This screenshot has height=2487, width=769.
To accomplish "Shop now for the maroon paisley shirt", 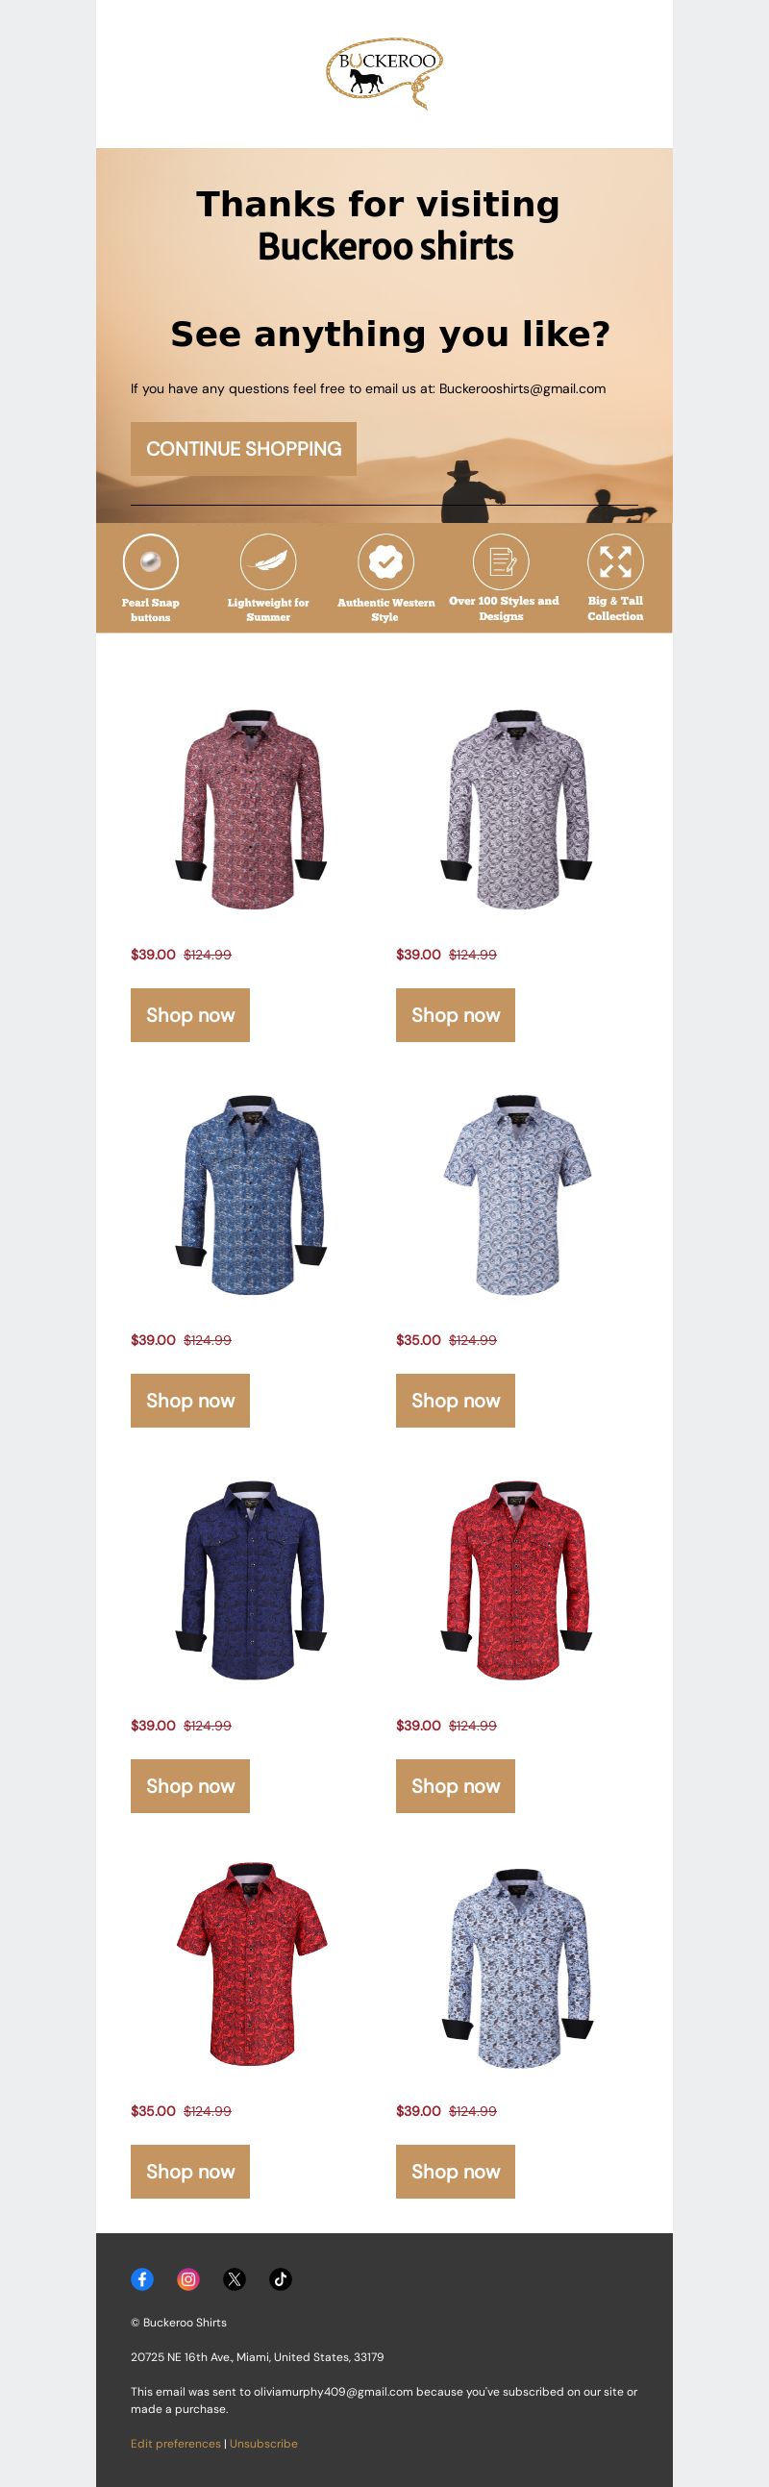I will (190, 1014).
